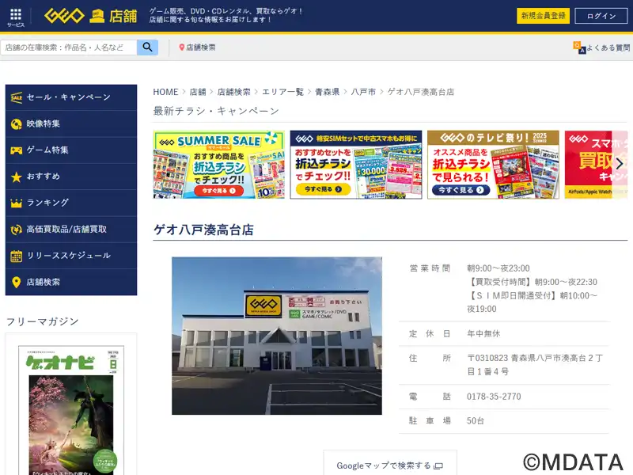633x475 pixels.
Task: Click the external link icon beside Googleマップ
Action: pos(438,466)
